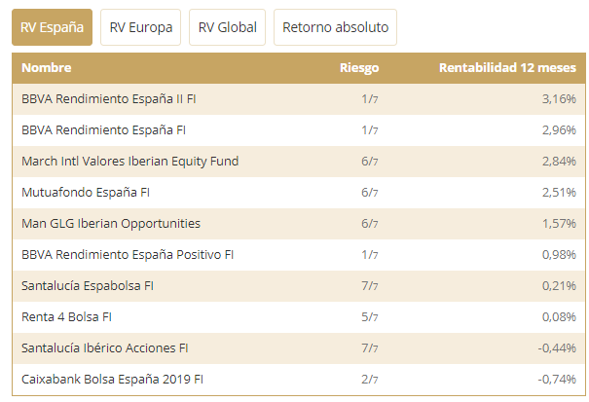Select the BBVA Rendimiento España FI fund
This screenshot has width=589, height=402.
[x=104, y=130]
